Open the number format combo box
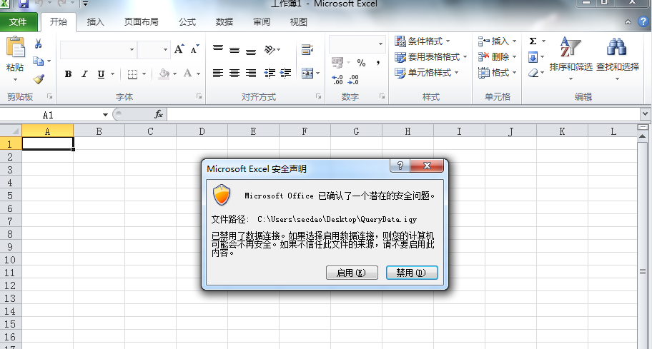 357,44
